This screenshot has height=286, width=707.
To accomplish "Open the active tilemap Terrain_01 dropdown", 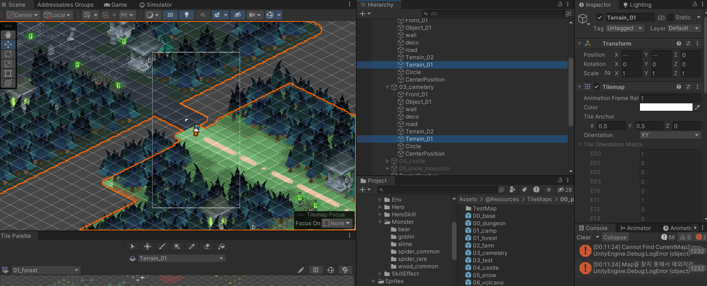I will point(181,258).
